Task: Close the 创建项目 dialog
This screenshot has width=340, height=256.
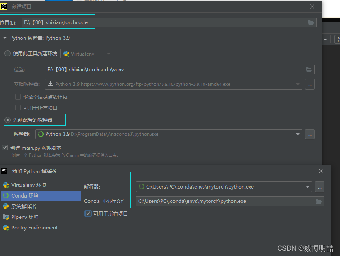Action: (312, 7)
